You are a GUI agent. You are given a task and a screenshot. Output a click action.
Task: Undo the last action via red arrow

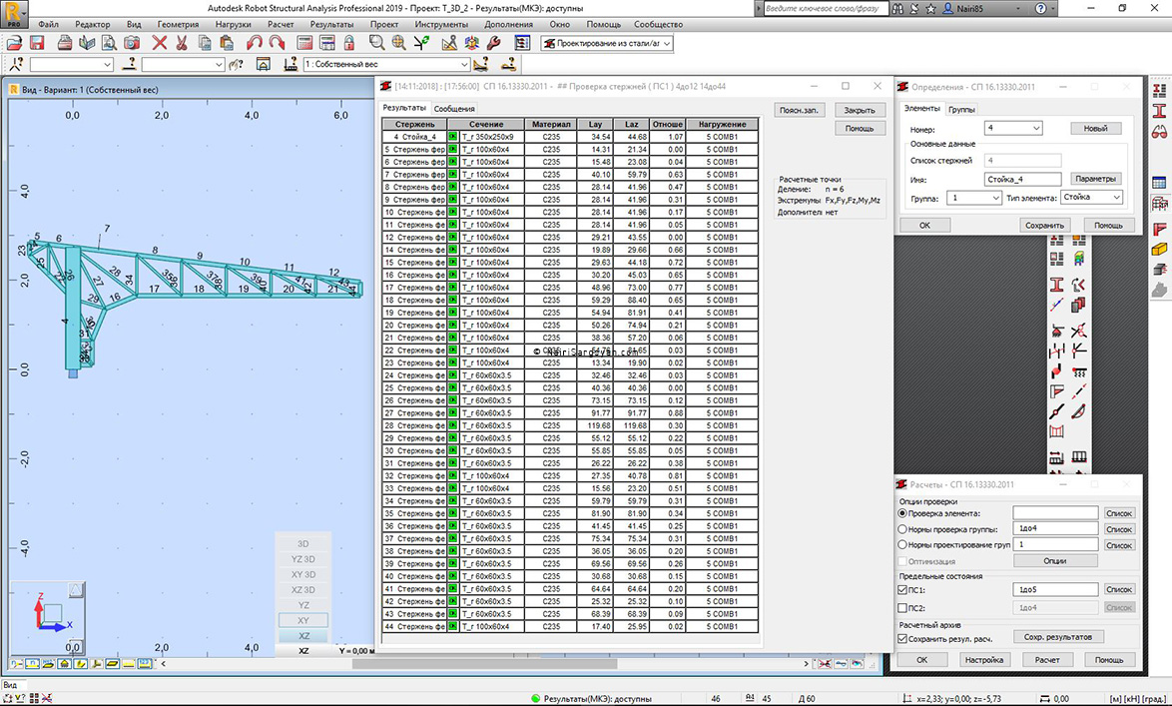point(255,43)
